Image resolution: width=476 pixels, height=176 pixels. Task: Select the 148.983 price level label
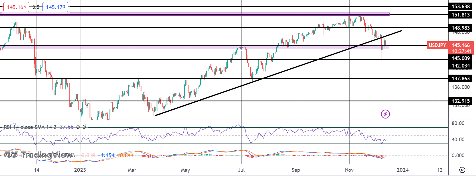pyautogui.click(x=460, y=28)
